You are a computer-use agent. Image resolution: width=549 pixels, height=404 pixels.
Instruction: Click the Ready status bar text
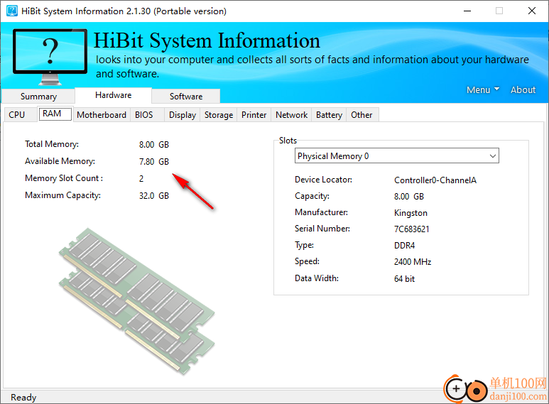click(x=23, y=398)
